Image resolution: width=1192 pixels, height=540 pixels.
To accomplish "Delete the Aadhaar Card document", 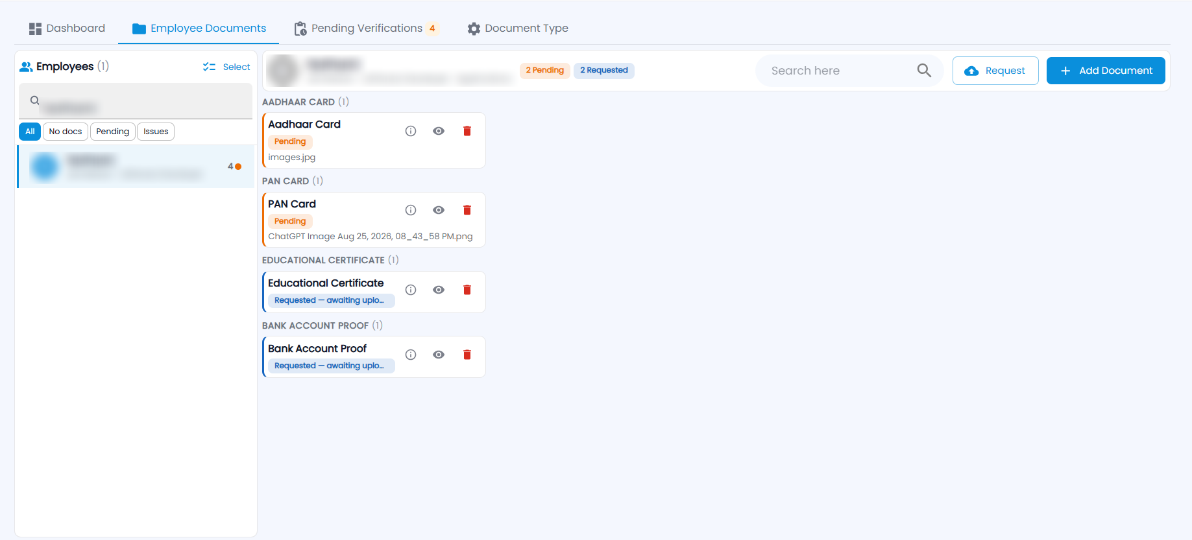I will (467, 131).
